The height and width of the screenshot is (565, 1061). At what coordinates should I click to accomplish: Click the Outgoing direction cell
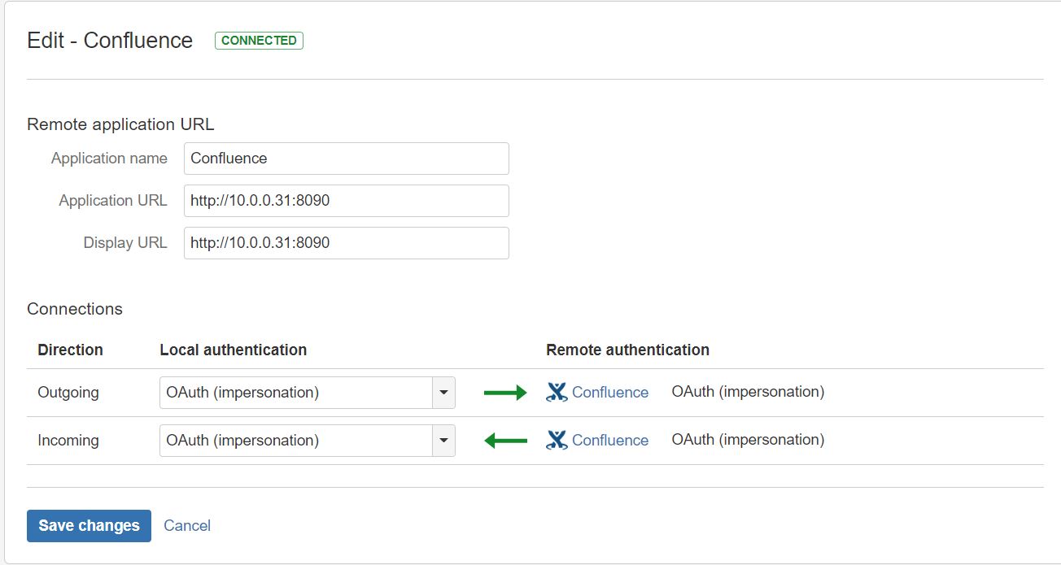click(68, 393)
